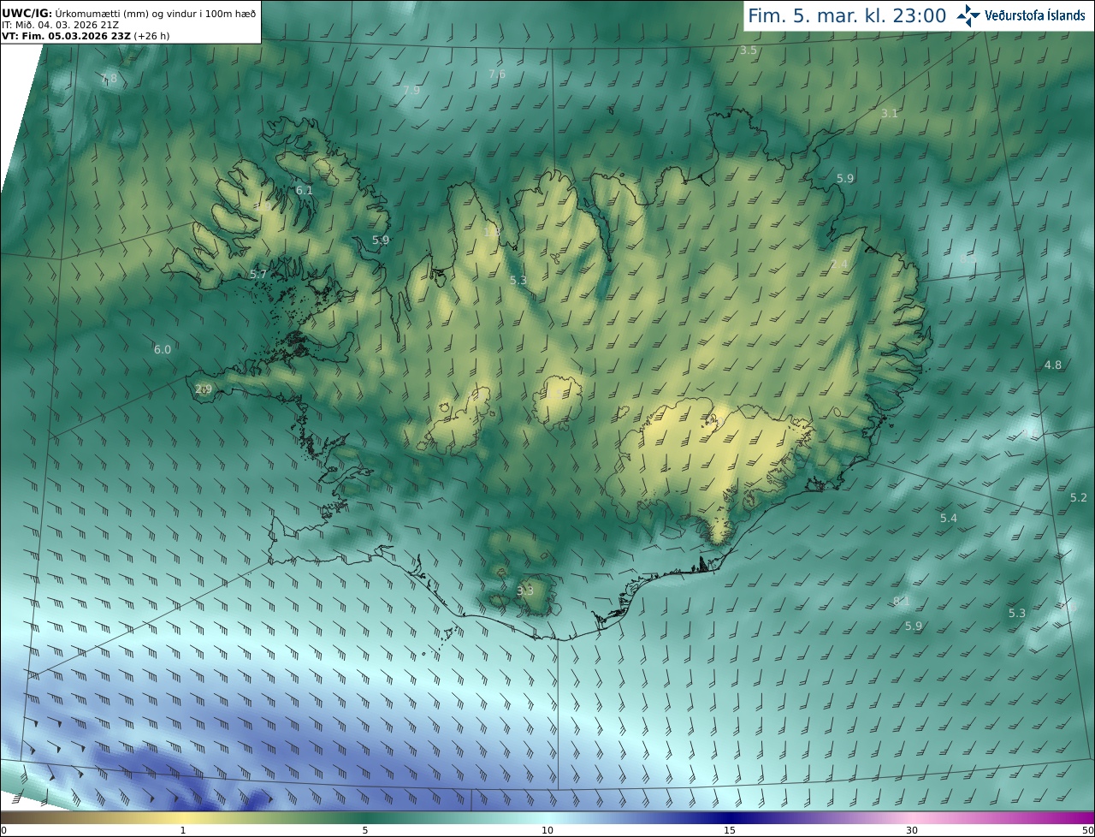Viewport: 1095px width, 837px height.
Task: Click the Veðurstofa Íslands logo icon
Action: pyautogui.click(x=968, y=15)
